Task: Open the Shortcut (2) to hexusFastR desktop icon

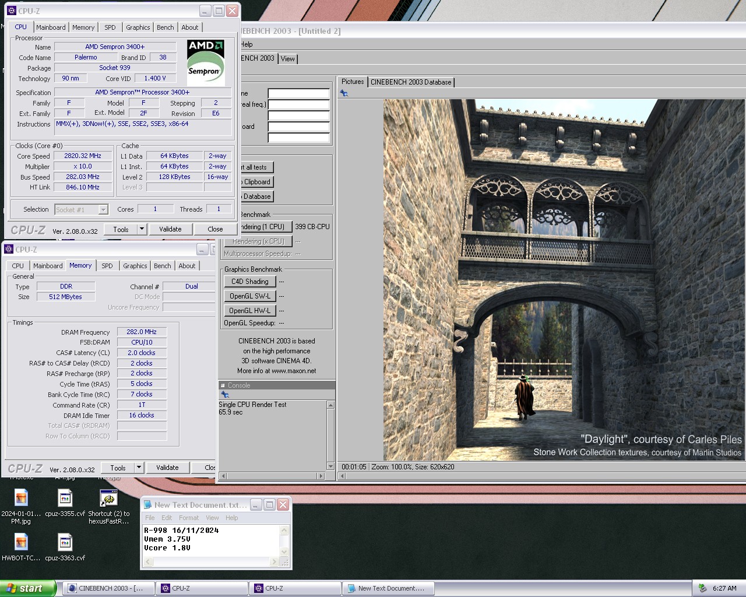Action: coord(109,507)
